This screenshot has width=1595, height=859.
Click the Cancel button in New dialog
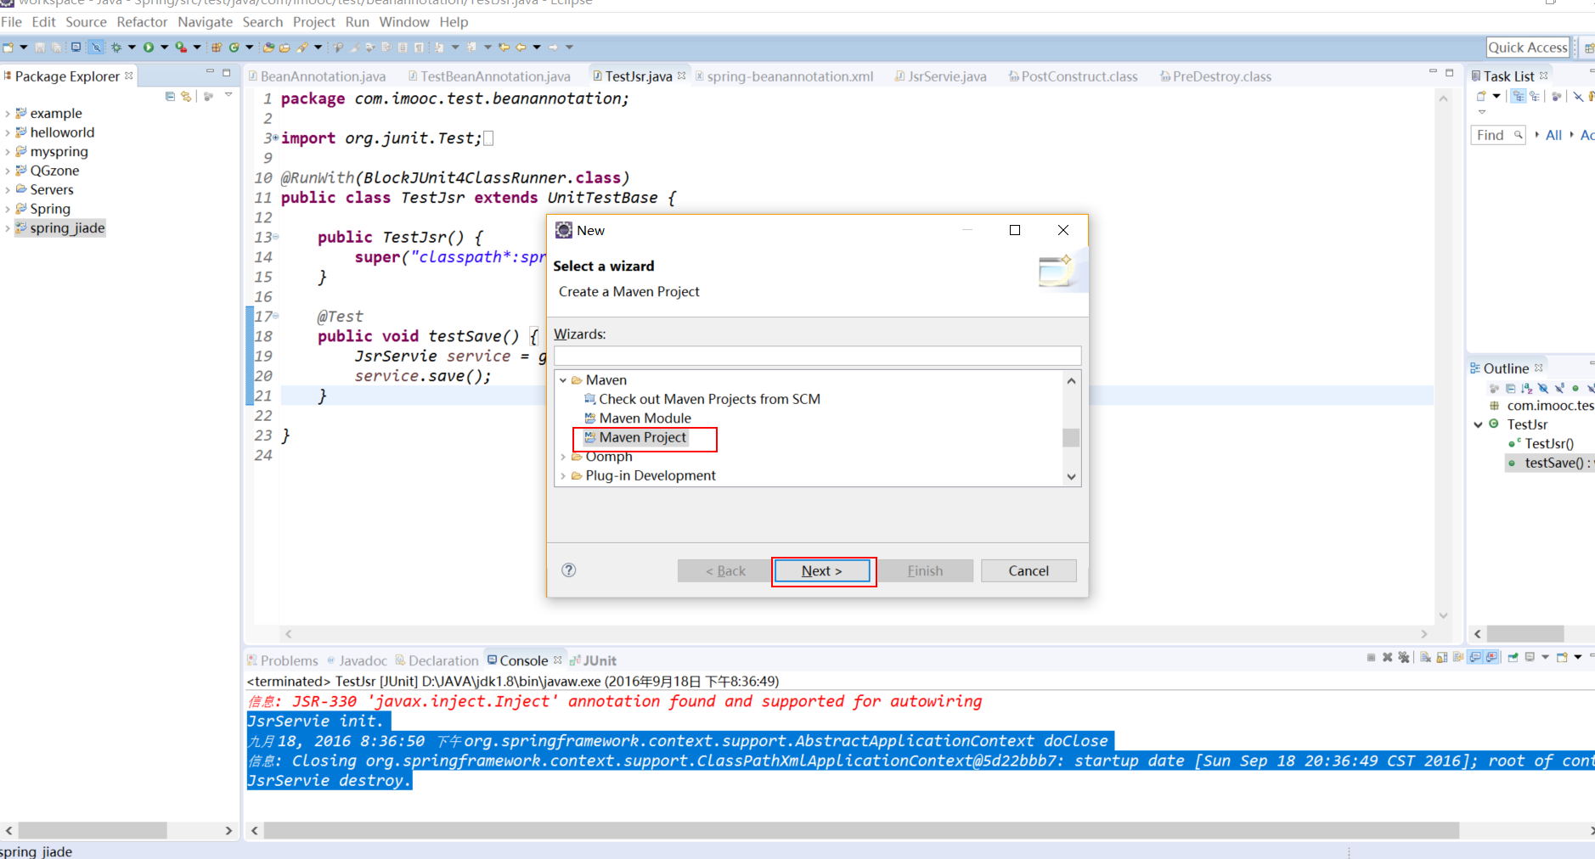[x=1029, y=570]
